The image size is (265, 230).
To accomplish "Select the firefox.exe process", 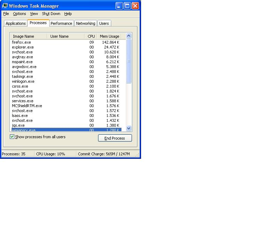I will [66, 42].
